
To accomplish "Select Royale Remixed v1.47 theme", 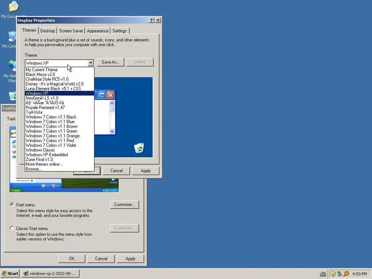I will (60, 108).
